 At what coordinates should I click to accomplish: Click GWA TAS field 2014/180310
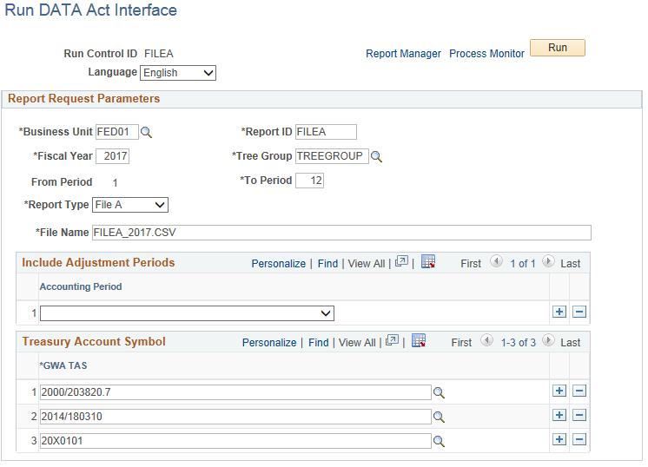coord(235,417)
